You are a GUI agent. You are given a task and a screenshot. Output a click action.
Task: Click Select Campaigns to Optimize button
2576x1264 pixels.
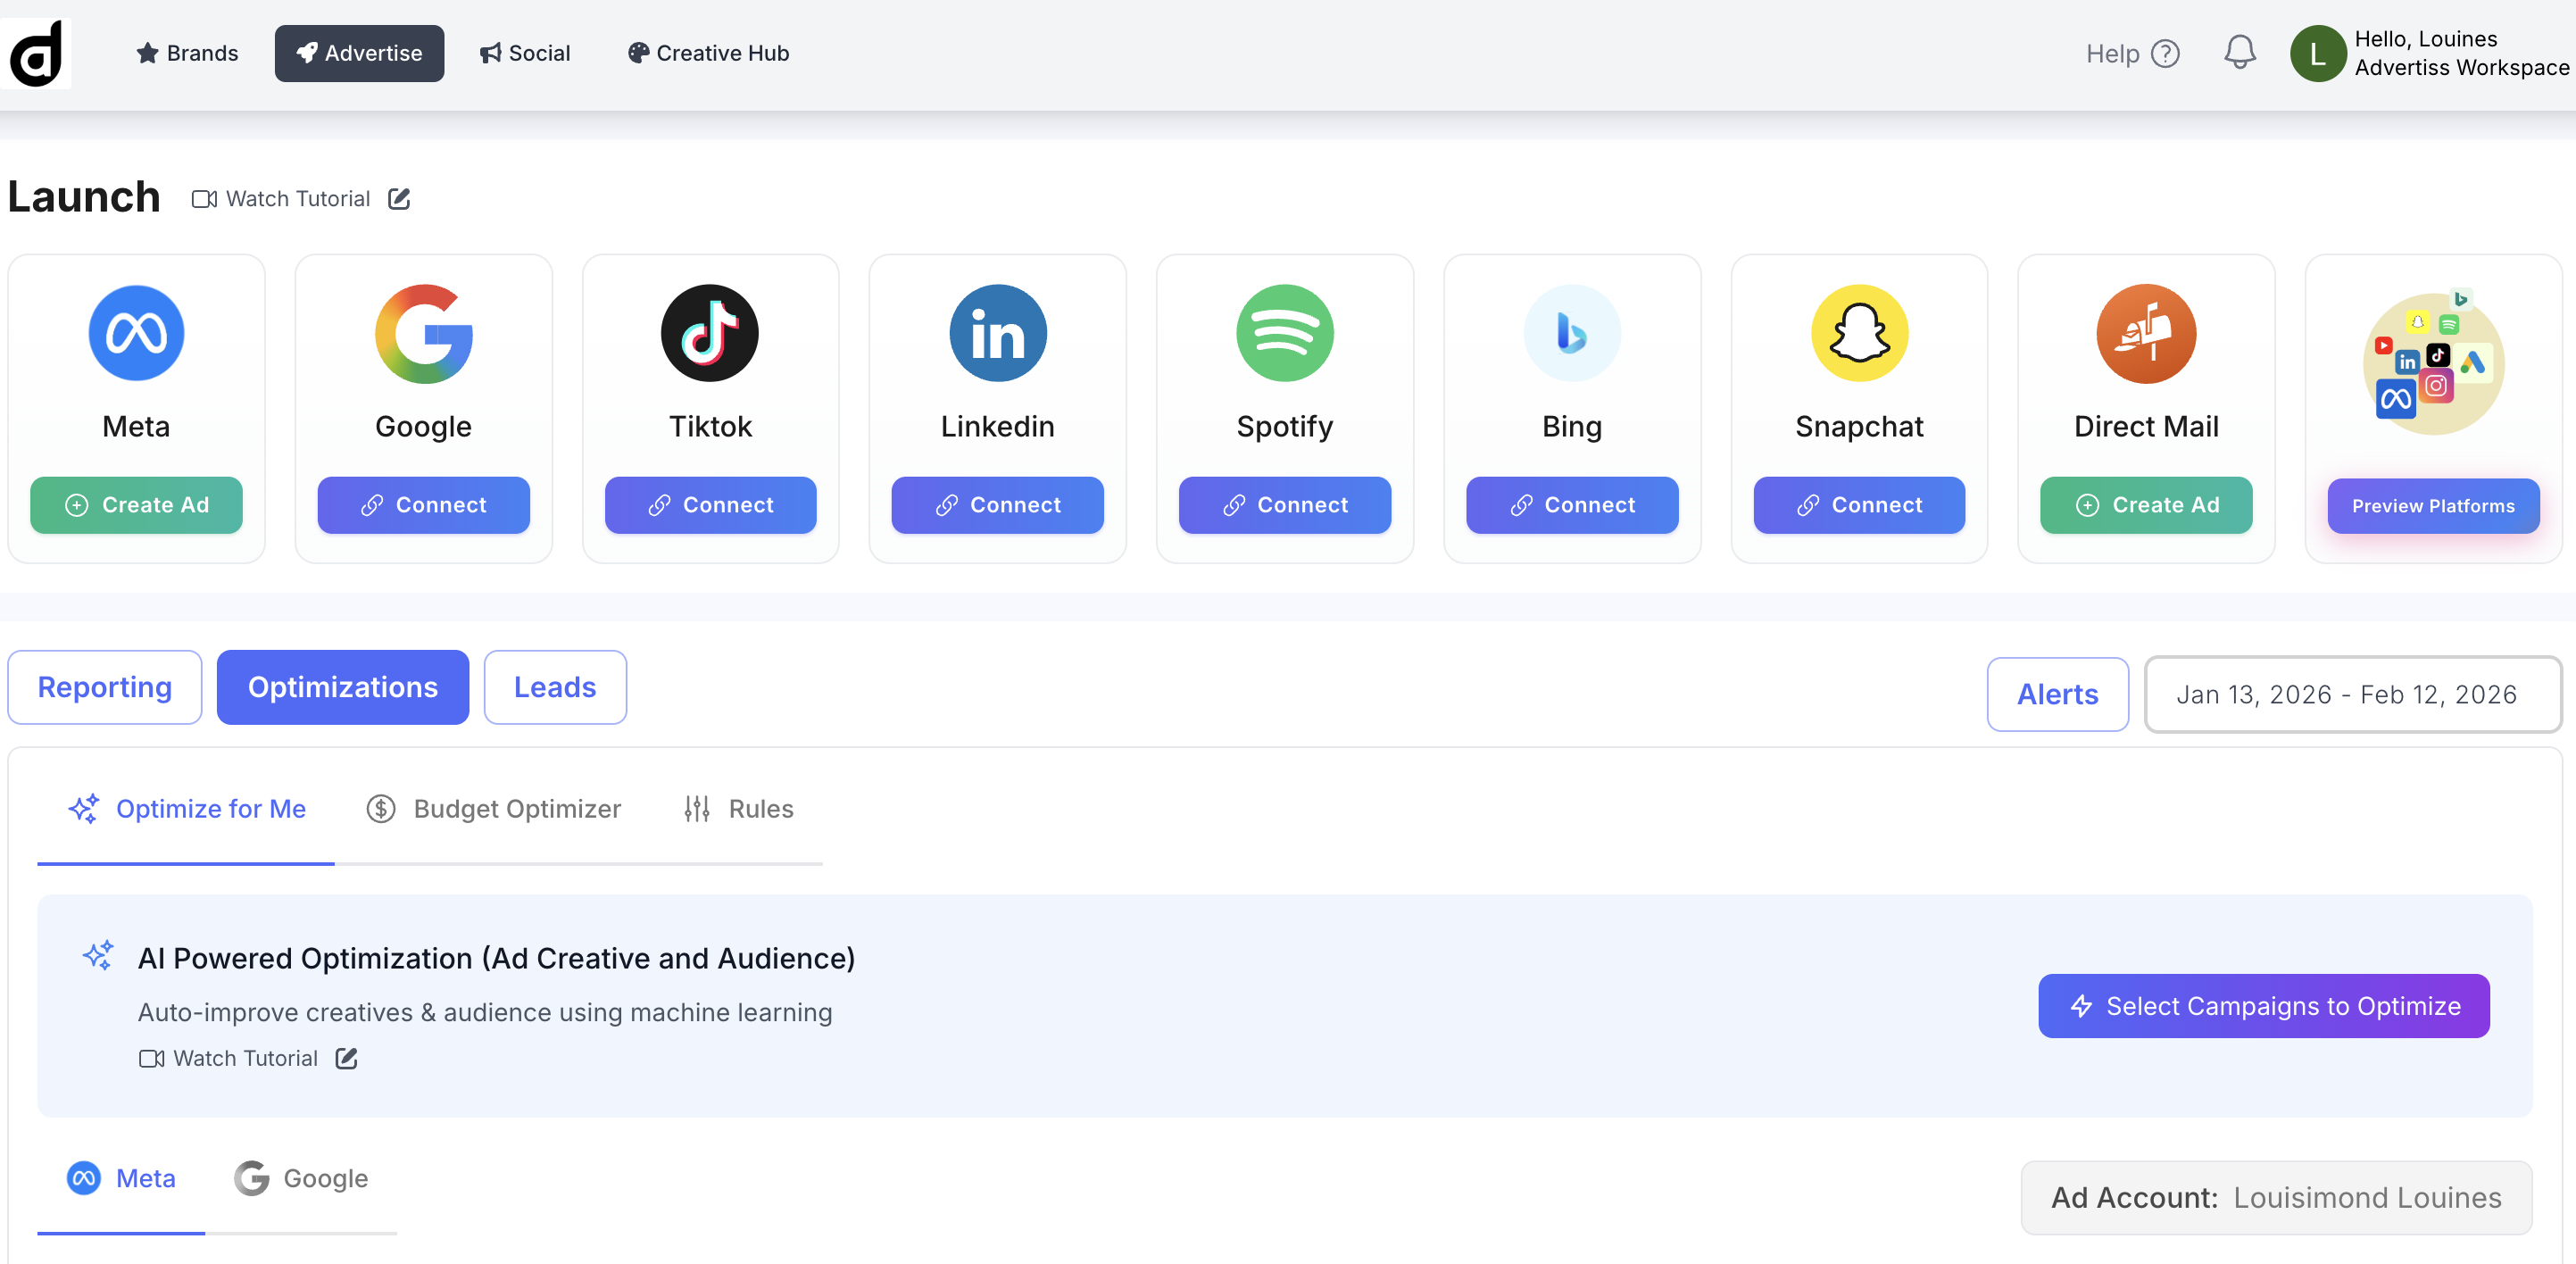2263,1005
